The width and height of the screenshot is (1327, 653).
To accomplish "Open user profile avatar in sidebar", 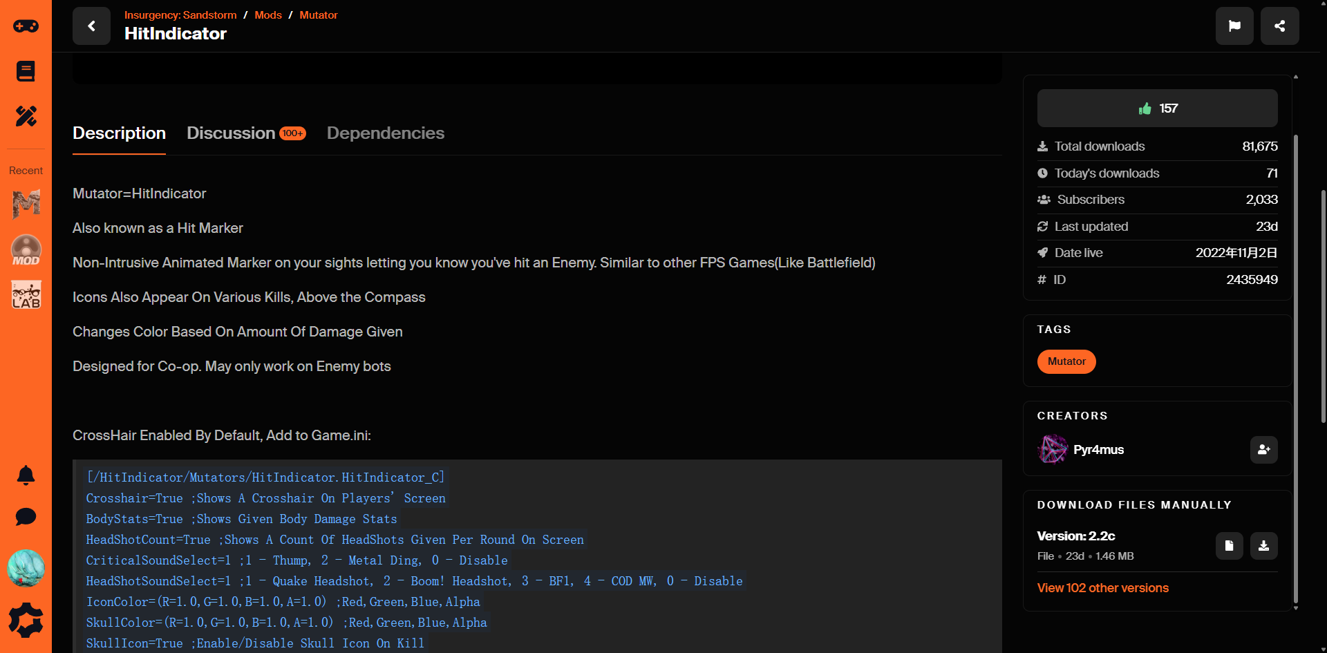I will [x=26, y=568].
